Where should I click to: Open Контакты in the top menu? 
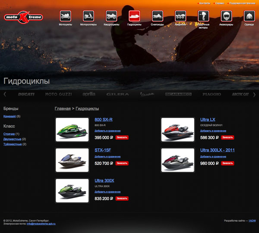(x=205, y=3)
